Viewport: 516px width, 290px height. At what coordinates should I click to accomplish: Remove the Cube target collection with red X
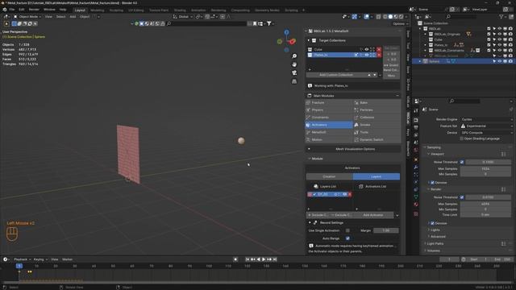click(379, 49)
